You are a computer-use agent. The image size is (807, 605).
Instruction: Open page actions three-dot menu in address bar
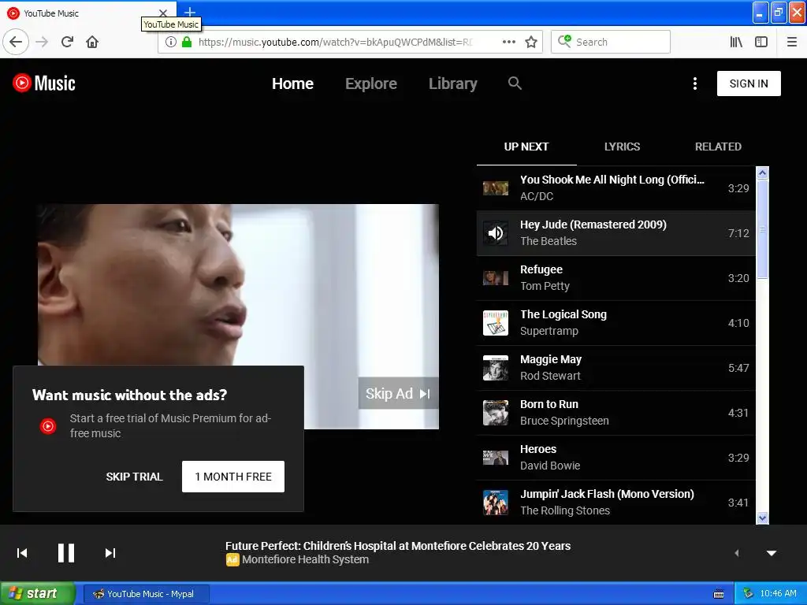click(509, 42)
